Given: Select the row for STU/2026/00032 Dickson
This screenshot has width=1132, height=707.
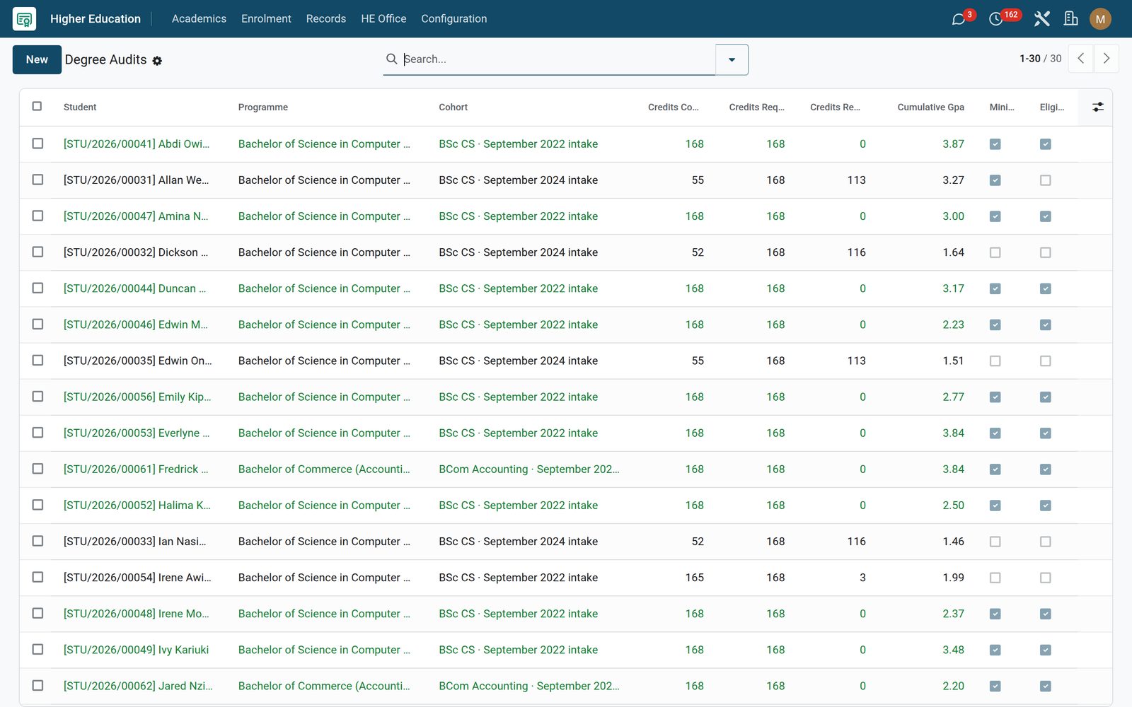Looking at the screenshot, I should pos(37,252).
